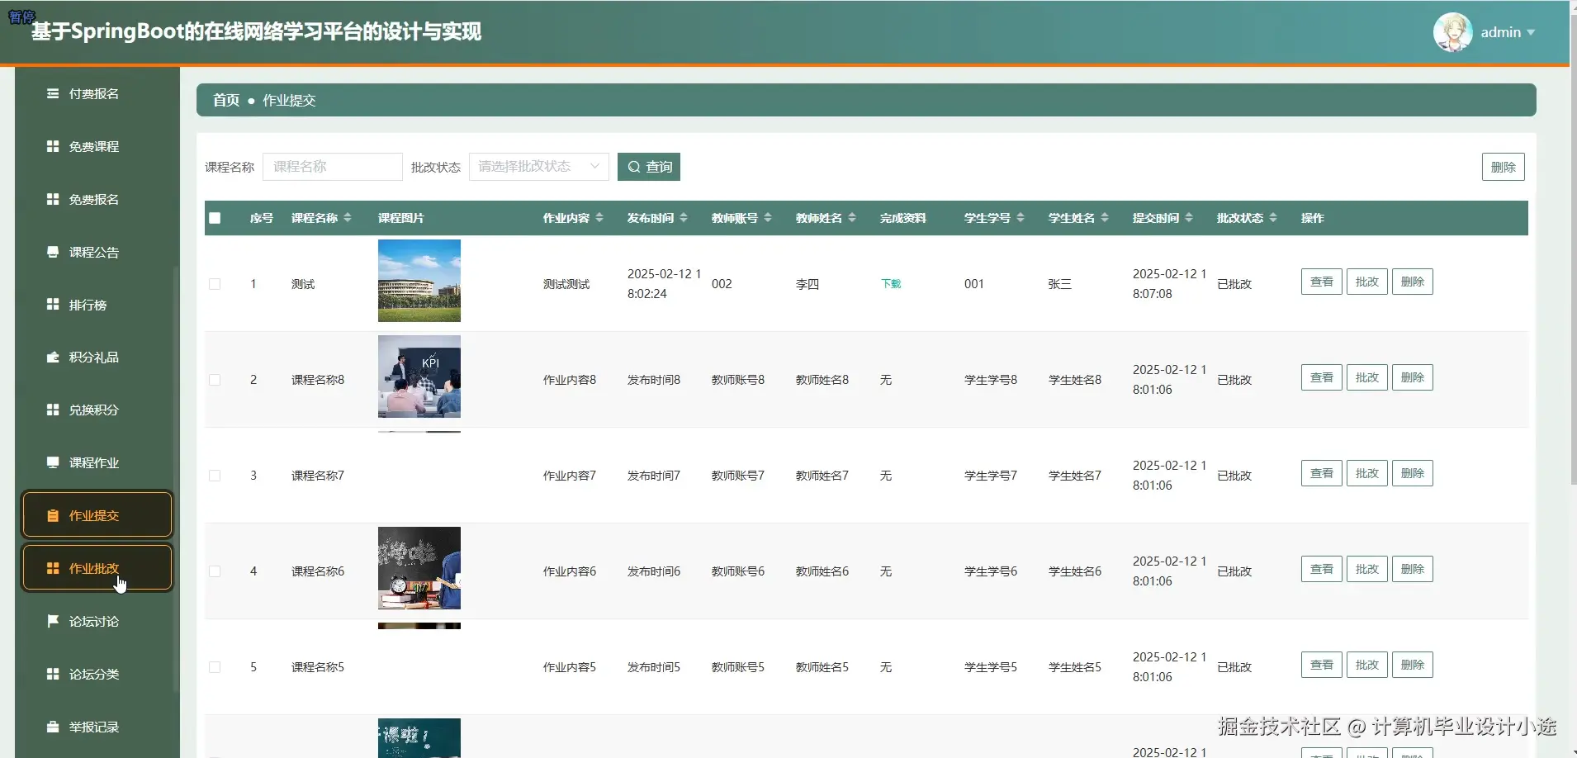Open 论坛分类 in the sidebar menu
The width and height of the screenshot is (1577, 758).
pyautogui.click(x=94, y=674)
